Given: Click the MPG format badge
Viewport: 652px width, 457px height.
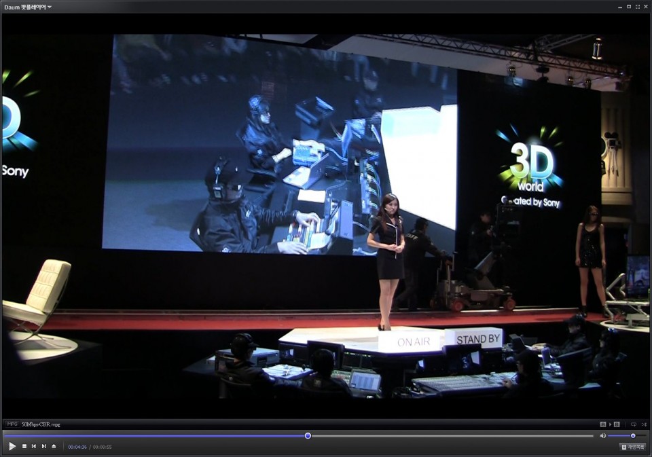Looking at the screenshot, I should pyautogui.click(x=12, y=424).
